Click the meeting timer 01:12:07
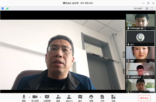Viewport: 156px width, 102px height. click(x=138, y=8)
